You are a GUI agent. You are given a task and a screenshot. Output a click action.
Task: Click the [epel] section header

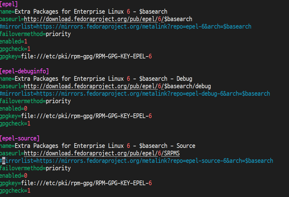tap(9, 4)
